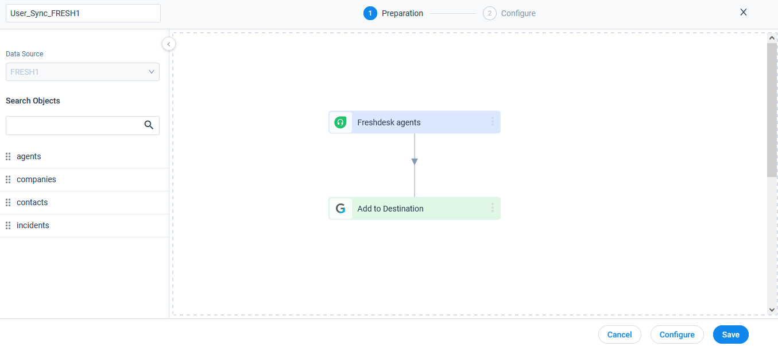Click the drag handle beside companies
This screenshot has height=346, width=778.
tap(8, 180)
